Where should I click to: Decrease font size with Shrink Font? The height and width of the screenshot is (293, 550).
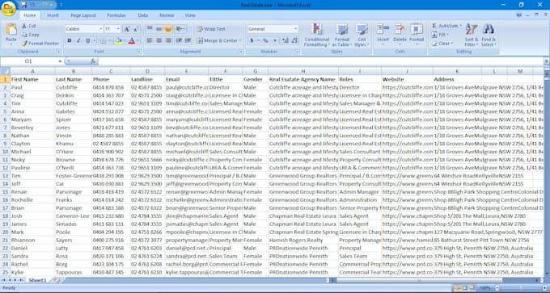pos(136,29)
